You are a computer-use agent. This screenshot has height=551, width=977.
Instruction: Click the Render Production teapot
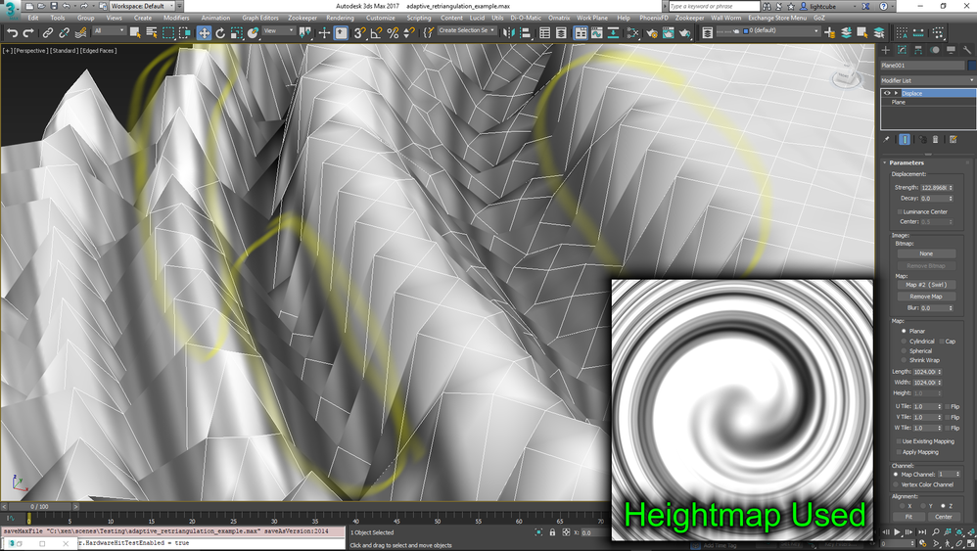click(684, 33)
